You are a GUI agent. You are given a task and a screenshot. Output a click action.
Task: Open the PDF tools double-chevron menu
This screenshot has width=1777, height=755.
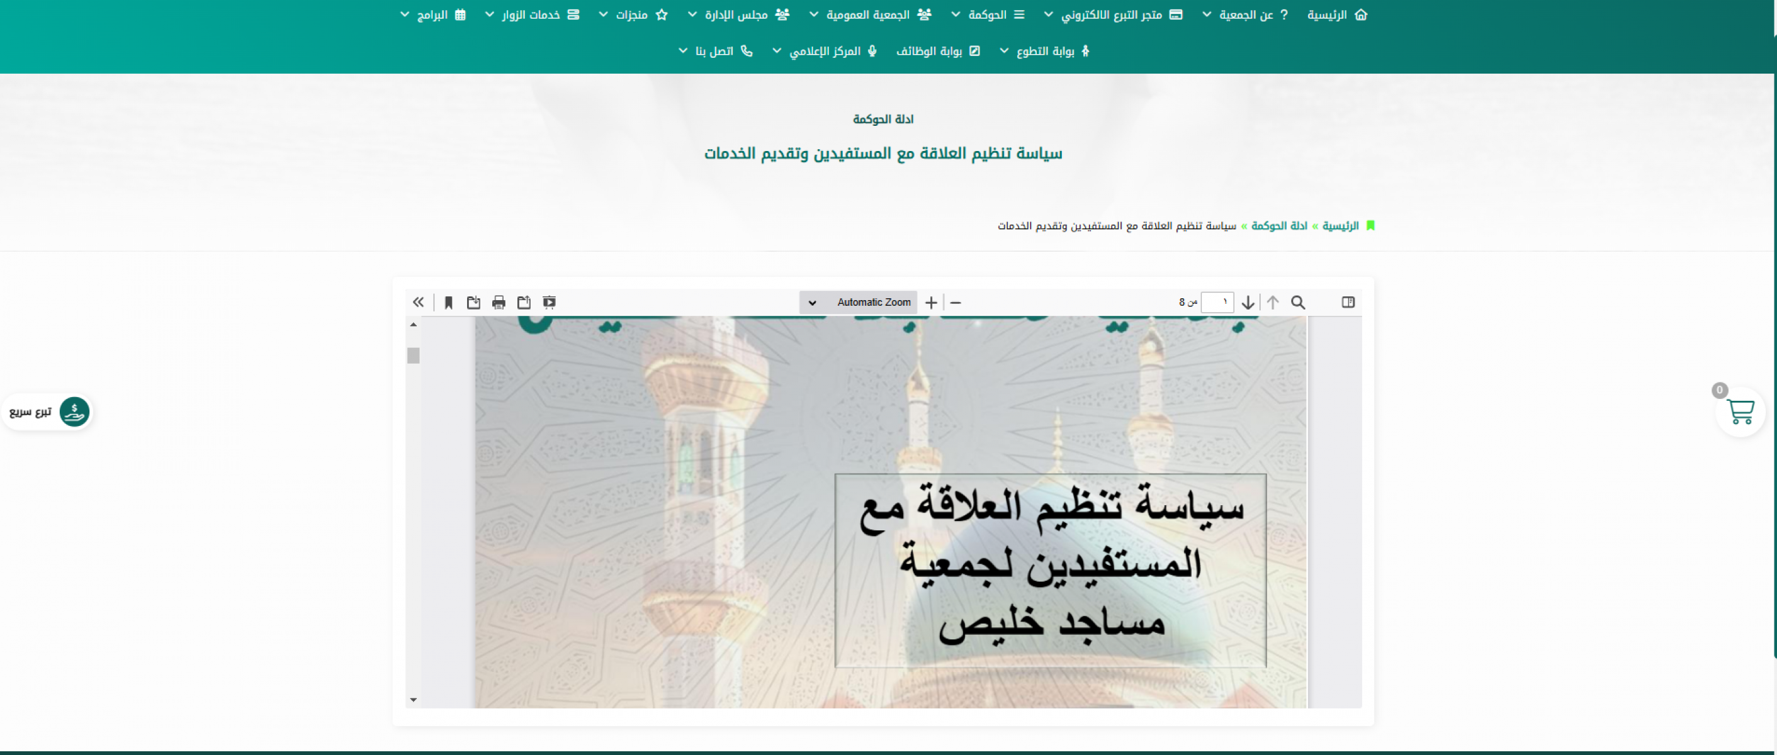pos(418,302)
